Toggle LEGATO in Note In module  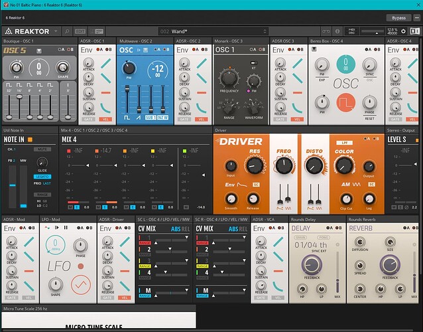click(x=42, y=177)
